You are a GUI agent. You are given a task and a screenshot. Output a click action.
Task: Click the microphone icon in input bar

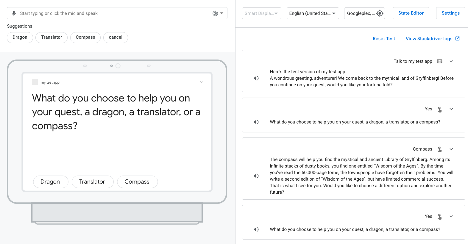click(x=14, y=13)
